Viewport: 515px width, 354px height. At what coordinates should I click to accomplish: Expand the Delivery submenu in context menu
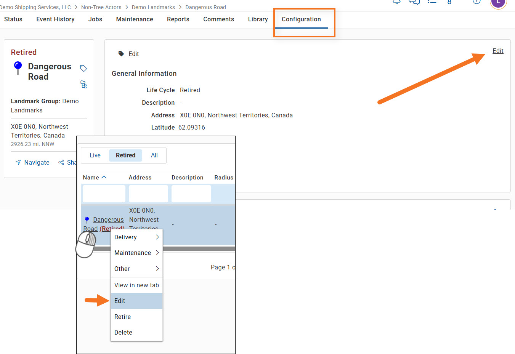[x=136, y=237]
